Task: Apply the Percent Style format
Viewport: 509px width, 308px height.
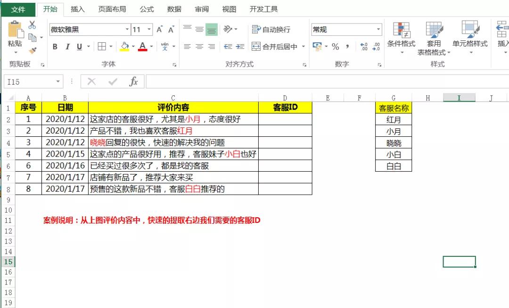Action: click(x=336, y=47)
